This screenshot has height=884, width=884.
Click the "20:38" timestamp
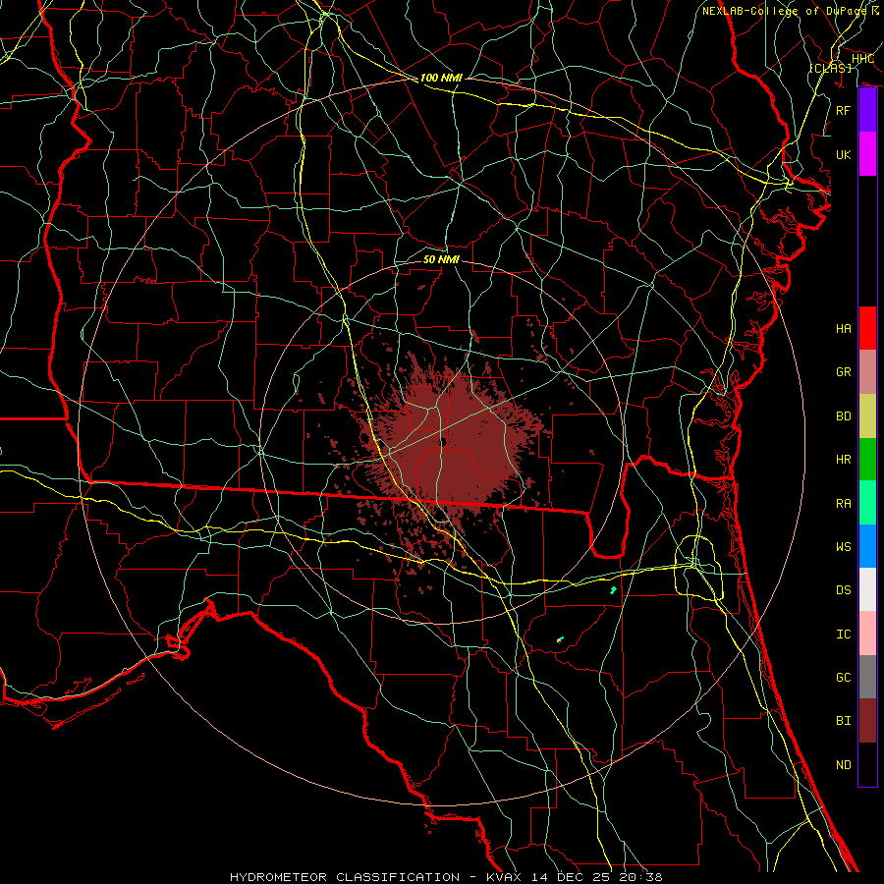tap(639, 877)
